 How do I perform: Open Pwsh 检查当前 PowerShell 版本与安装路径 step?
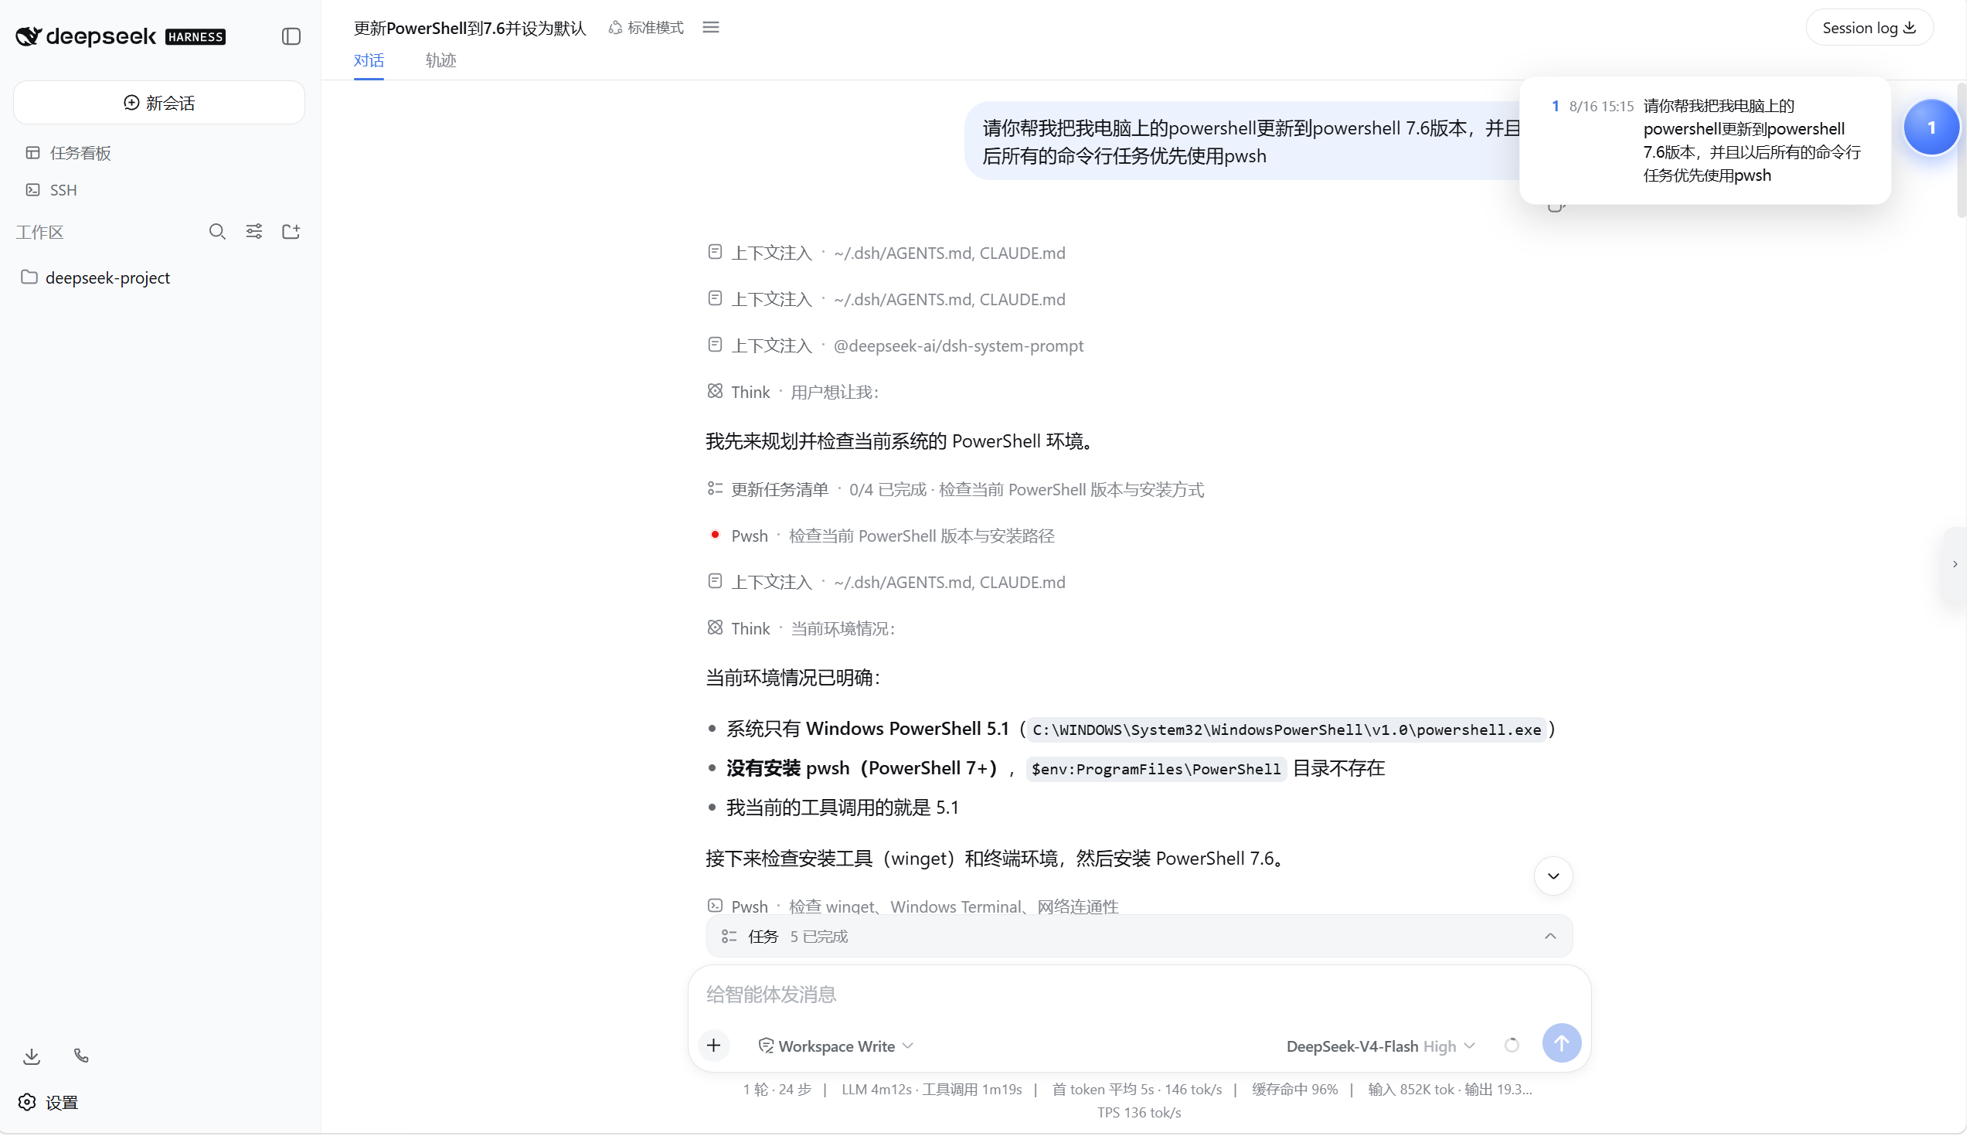tap(882, 537)
